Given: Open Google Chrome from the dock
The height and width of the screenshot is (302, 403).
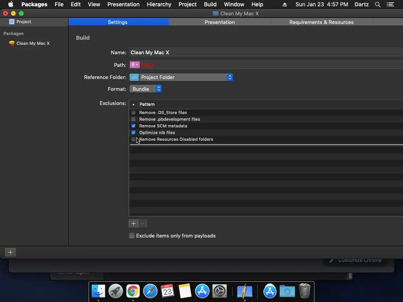Looking at the screenshot, I should tap(133, 291).
